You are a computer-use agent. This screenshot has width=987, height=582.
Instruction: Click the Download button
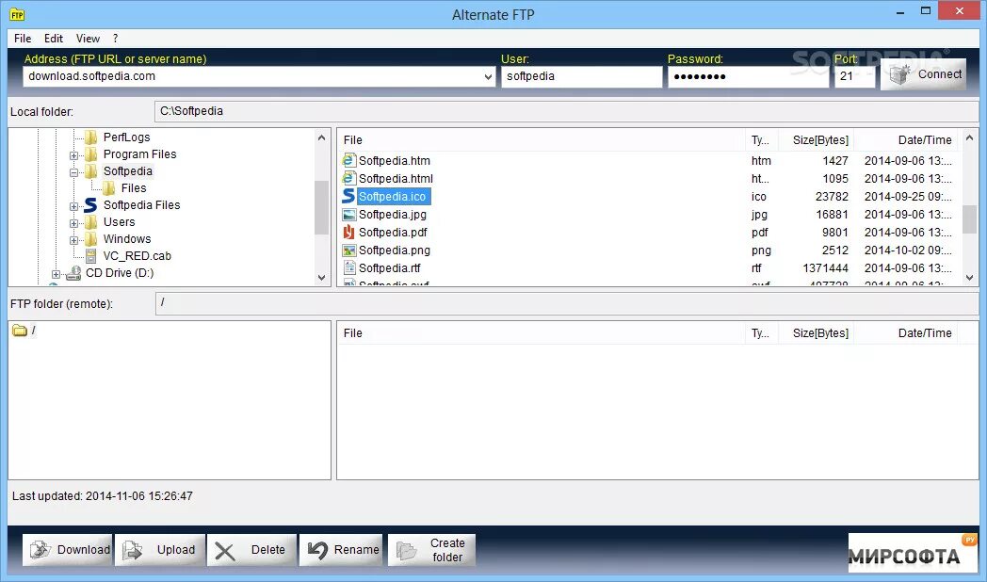tap(68, 550)
